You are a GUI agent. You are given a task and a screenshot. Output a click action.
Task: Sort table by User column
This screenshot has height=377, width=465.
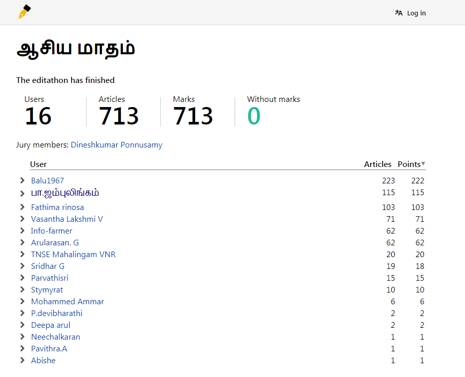pyautogui.click(x=38, y=164)
